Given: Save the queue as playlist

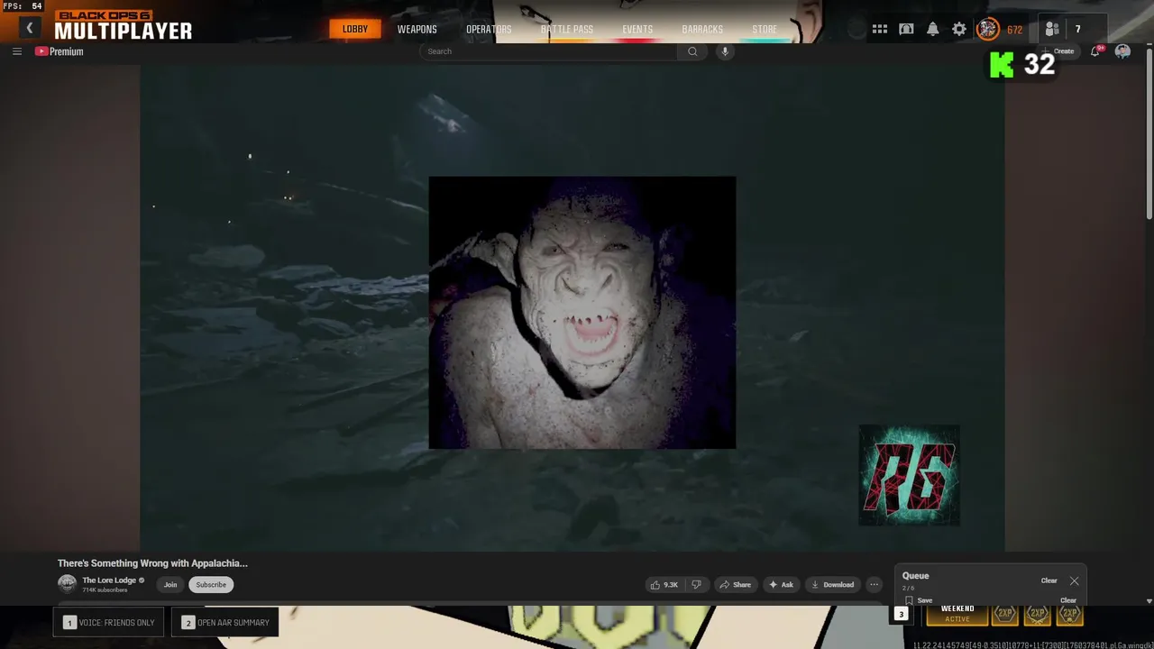Looking at the screenshot, I should (x=919, y=600).
